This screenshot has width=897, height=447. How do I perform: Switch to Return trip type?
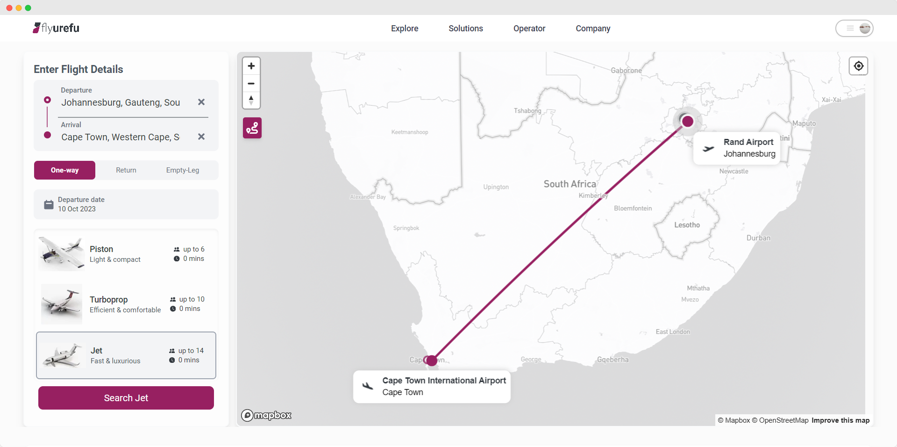pos(126,170)
